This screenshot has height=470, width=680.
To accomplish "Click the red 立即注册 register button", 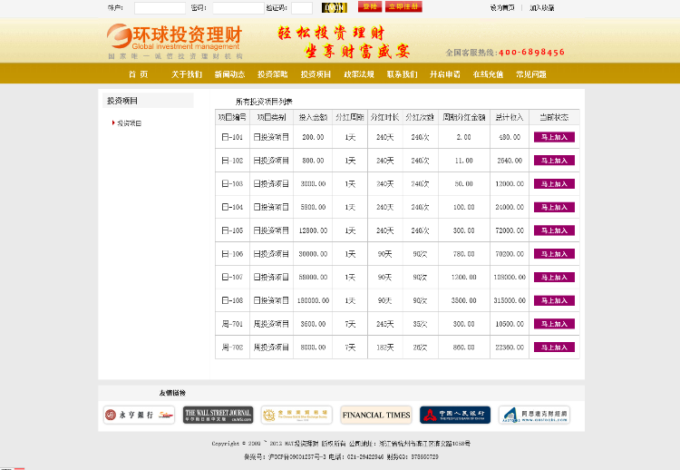I will point(403,6).
